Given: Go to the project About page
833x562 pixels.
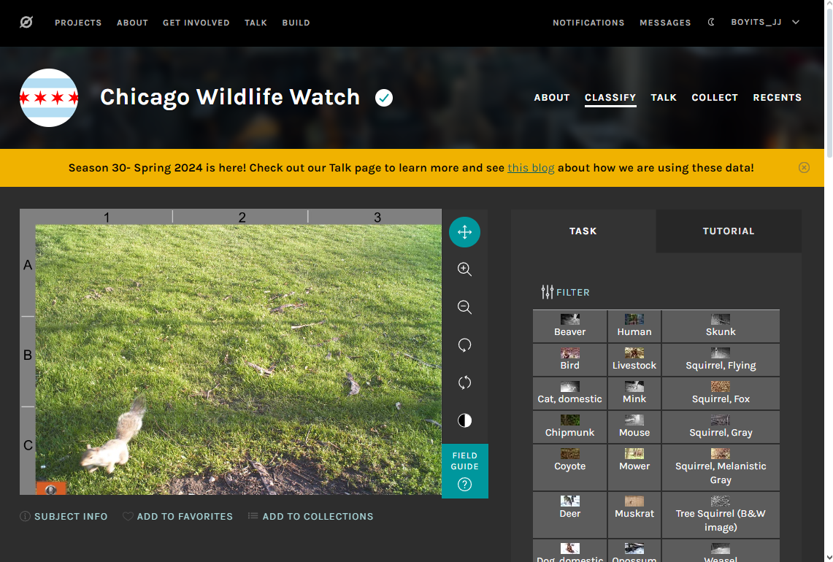Looking at the screenshot, I should tap(551, 98).
